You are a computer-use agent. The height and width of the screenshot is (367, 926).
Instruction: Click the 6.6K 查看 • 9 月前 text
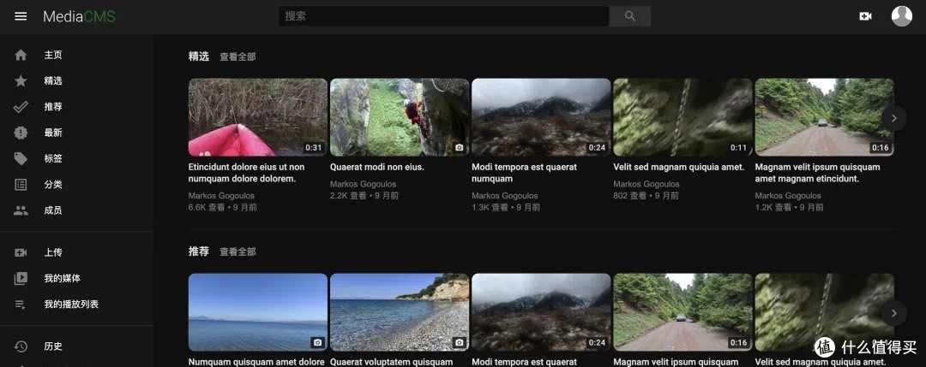tap(223, 207)
